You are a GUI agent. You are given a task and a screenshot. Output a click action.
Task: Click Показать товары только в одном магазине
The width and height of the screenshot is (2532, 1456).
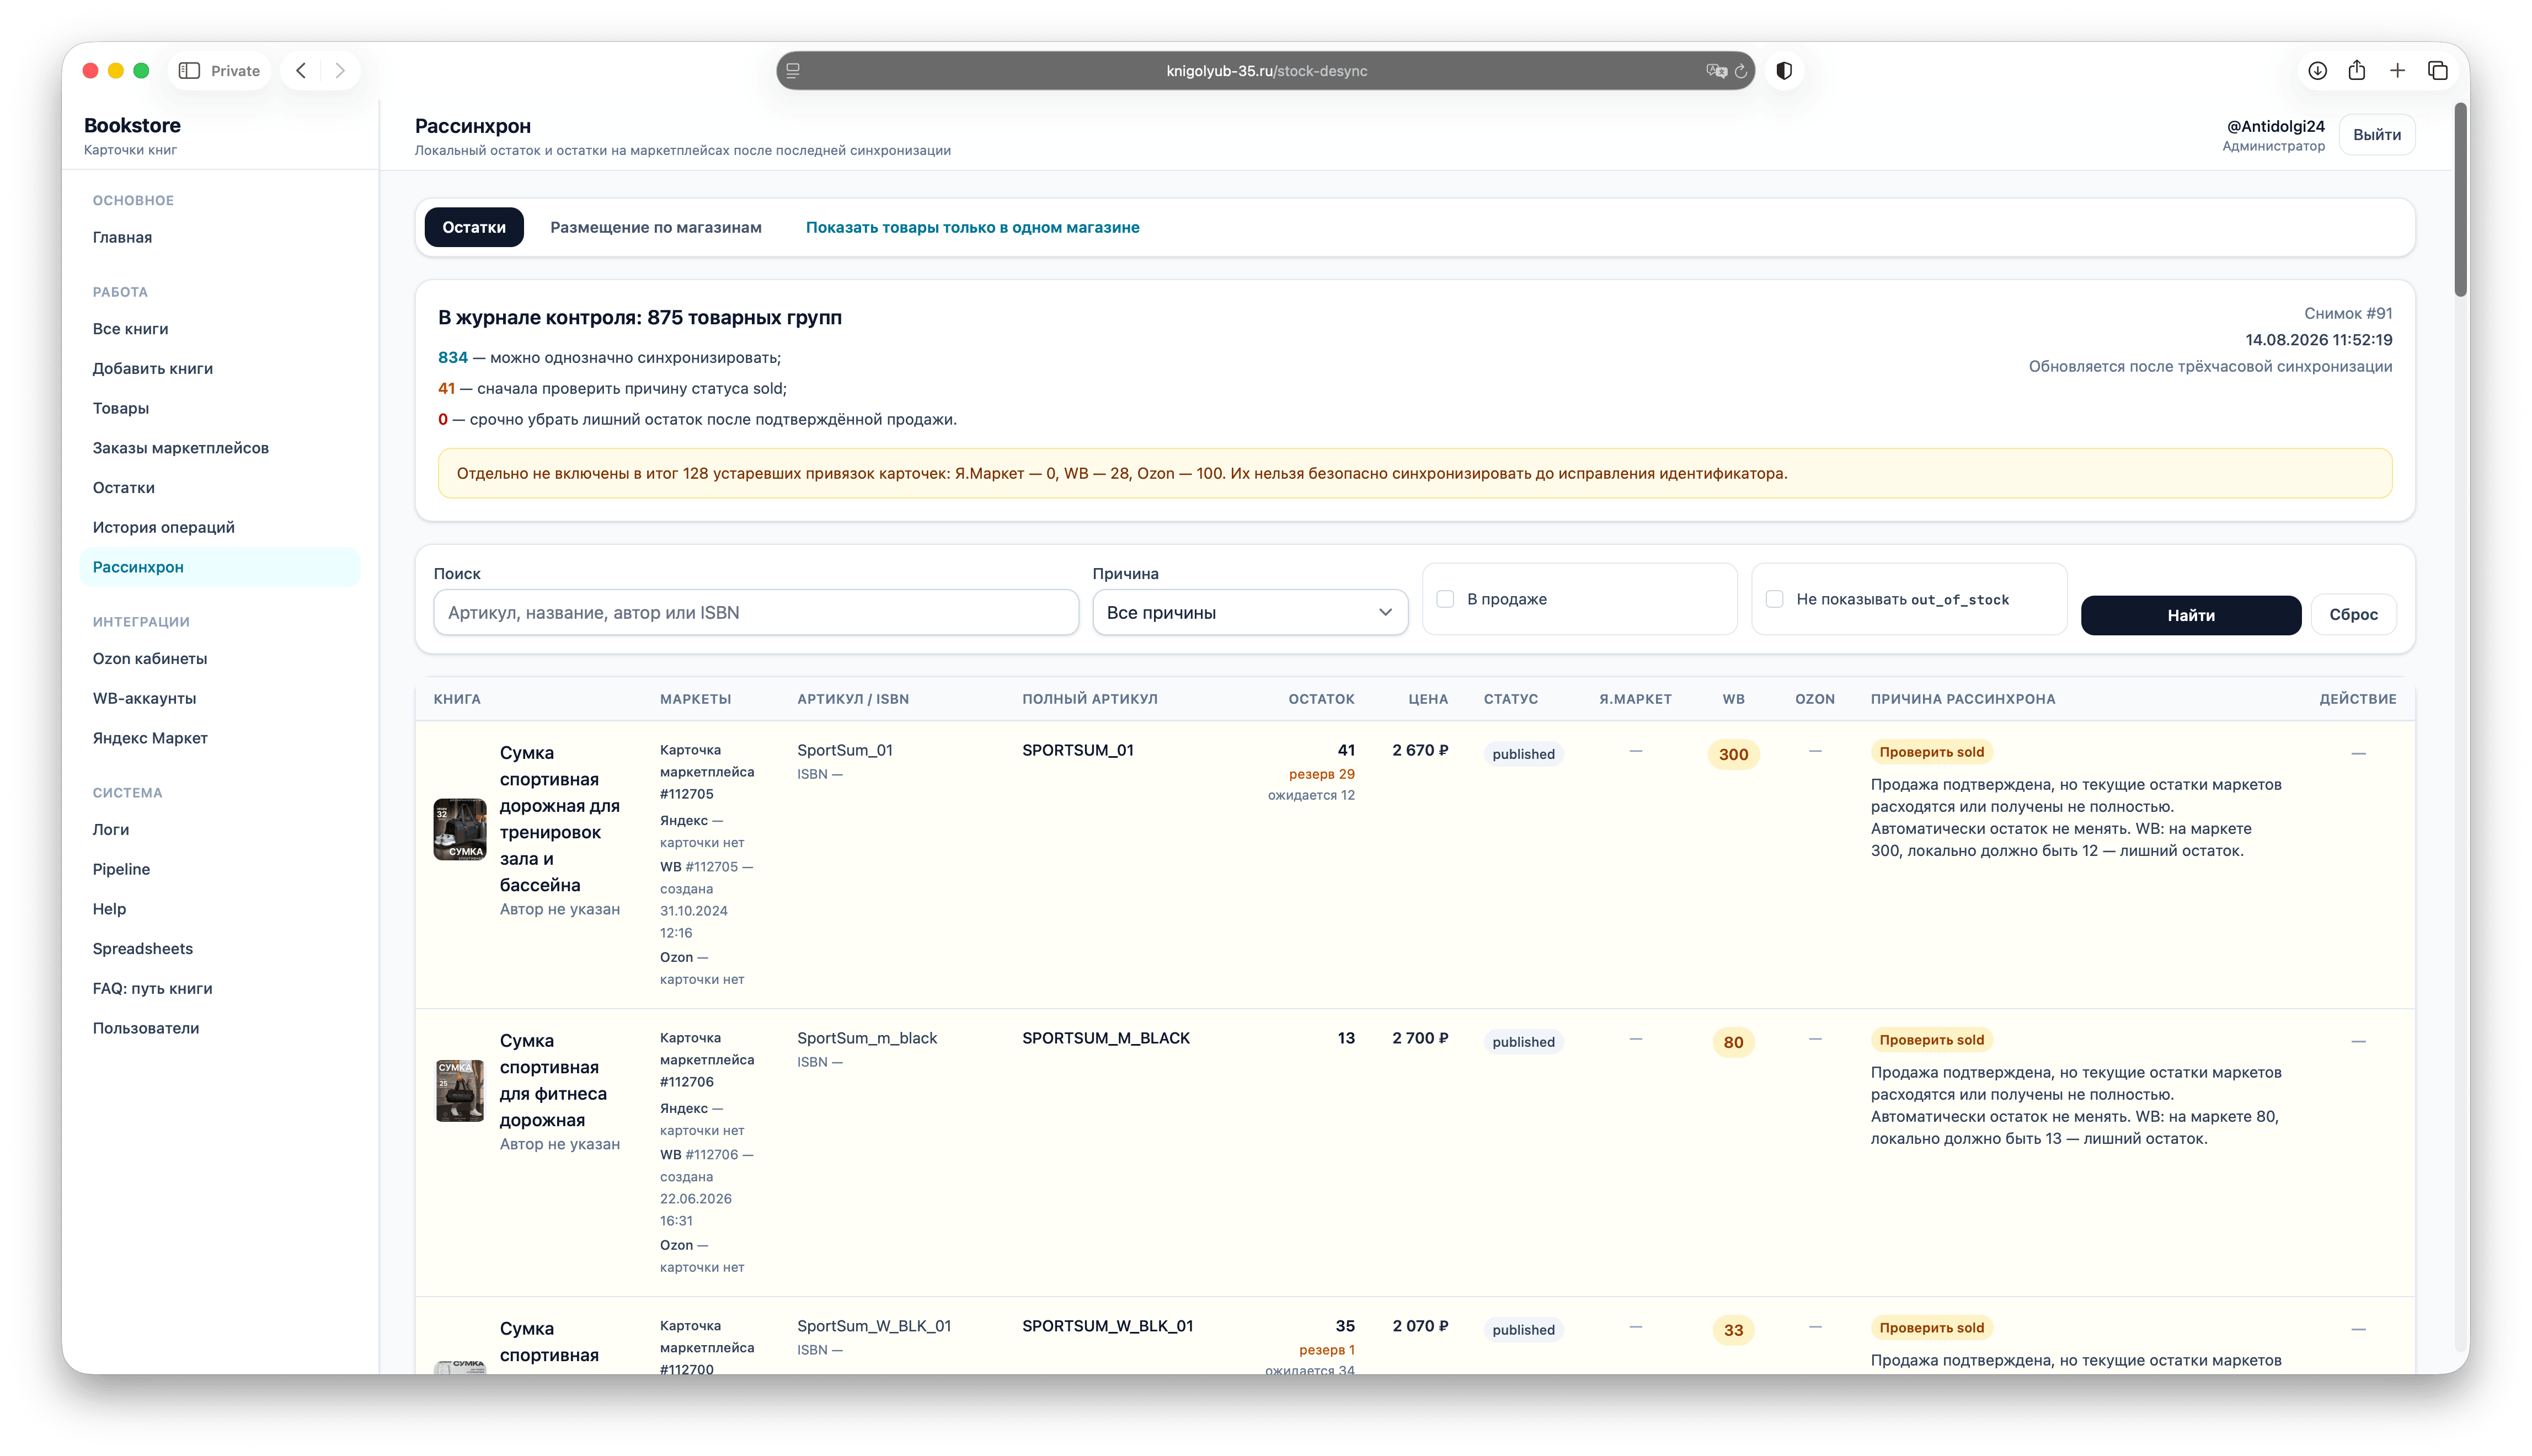click(x=972, y=227)
